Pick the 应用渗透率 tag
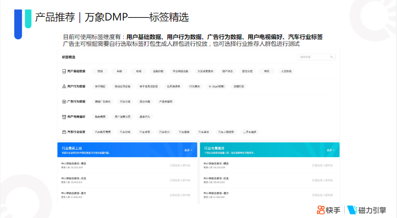 point(173,87)
